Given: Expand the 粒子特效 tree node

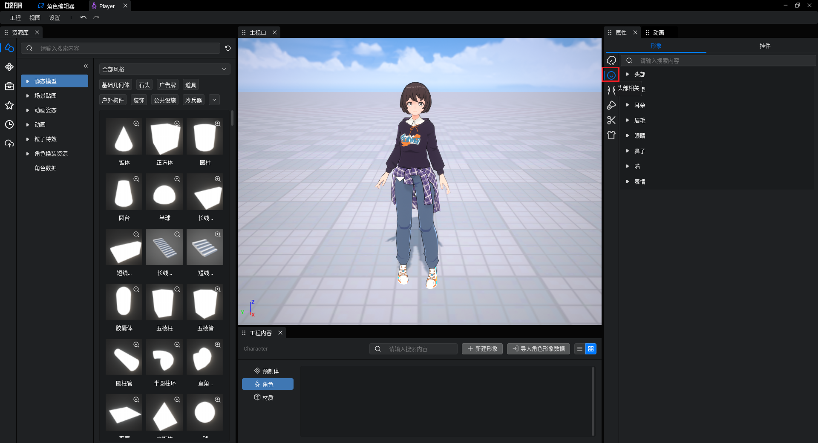Looking at the screenshot, I should (x=28, y=139).
